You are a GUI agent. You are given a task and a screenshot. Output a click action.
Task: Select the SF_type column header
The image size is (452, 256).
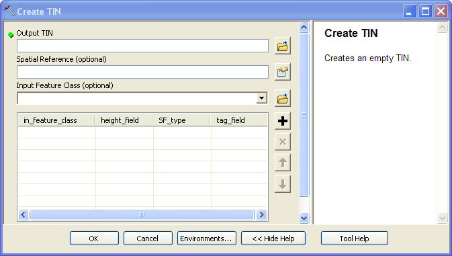[181, 120]
